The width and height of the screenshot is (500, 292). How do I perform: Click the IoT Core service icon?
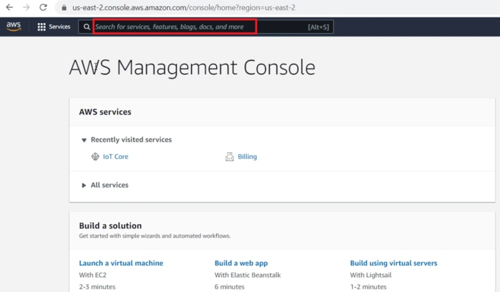pos(95,156)
